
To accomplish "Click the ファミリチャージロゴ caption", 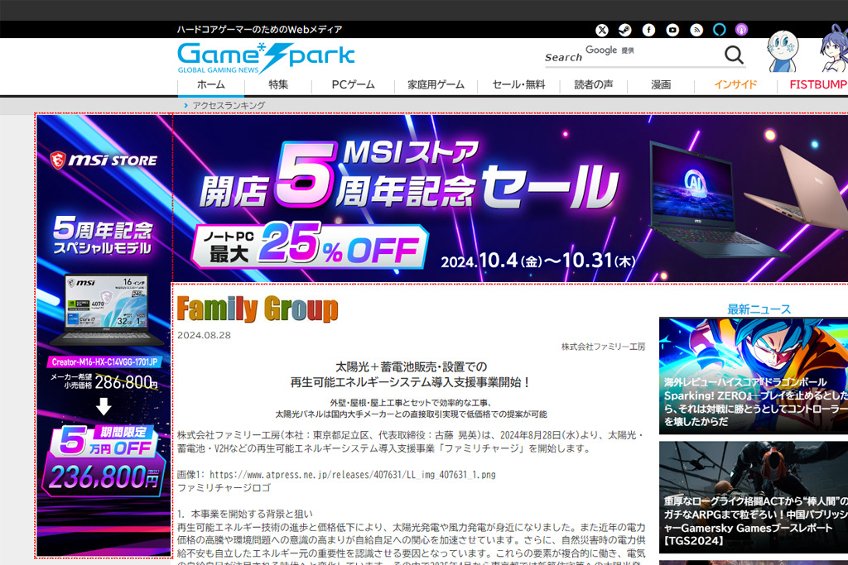I will click(x=224, y=488).
